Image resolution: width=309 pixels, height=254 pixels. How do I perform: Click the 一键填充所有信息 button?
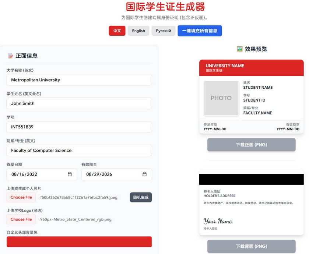coord(200,31)
